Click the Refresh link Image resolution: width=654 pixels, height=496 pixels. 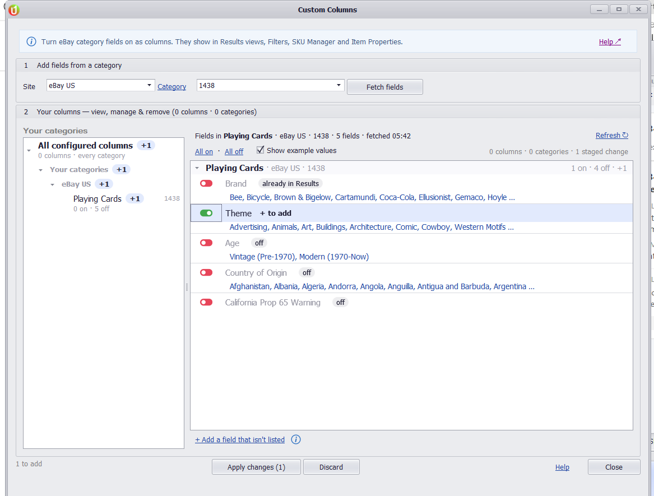click(x=612, y=135)
